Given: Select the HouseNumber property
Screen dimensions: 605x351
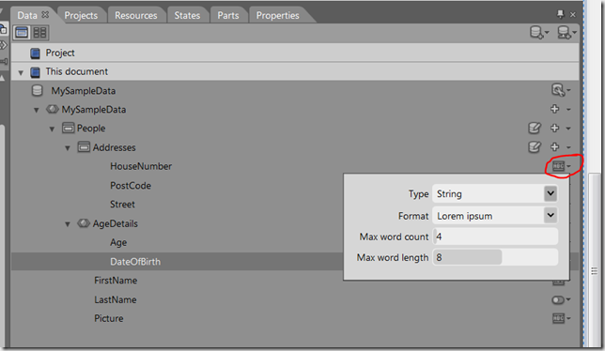Looking at the screenshot, I should (x=141, y=166).
